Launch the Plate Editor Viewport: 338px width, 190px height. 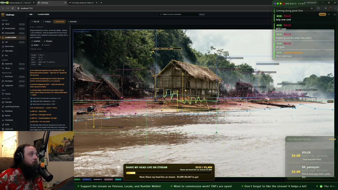click(9, 51)
